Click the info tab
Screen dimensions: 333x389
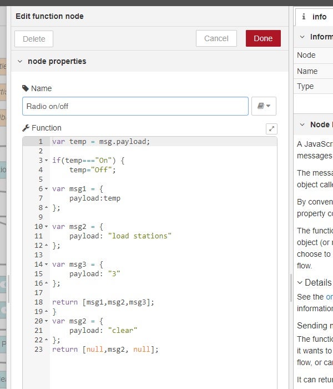pos(314,17)
